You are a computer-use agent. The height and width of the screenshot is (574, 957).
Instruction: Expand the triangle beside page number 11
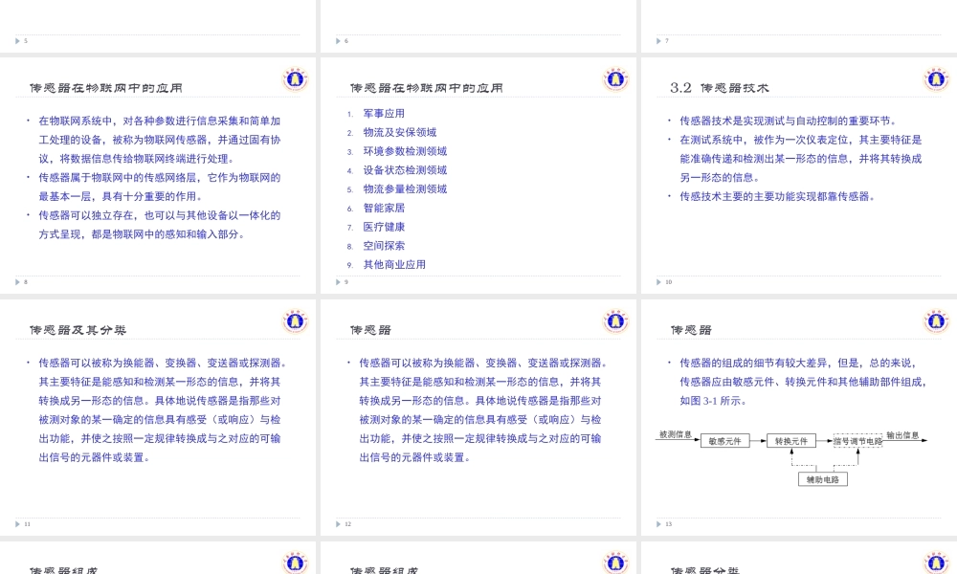(16, 524)
